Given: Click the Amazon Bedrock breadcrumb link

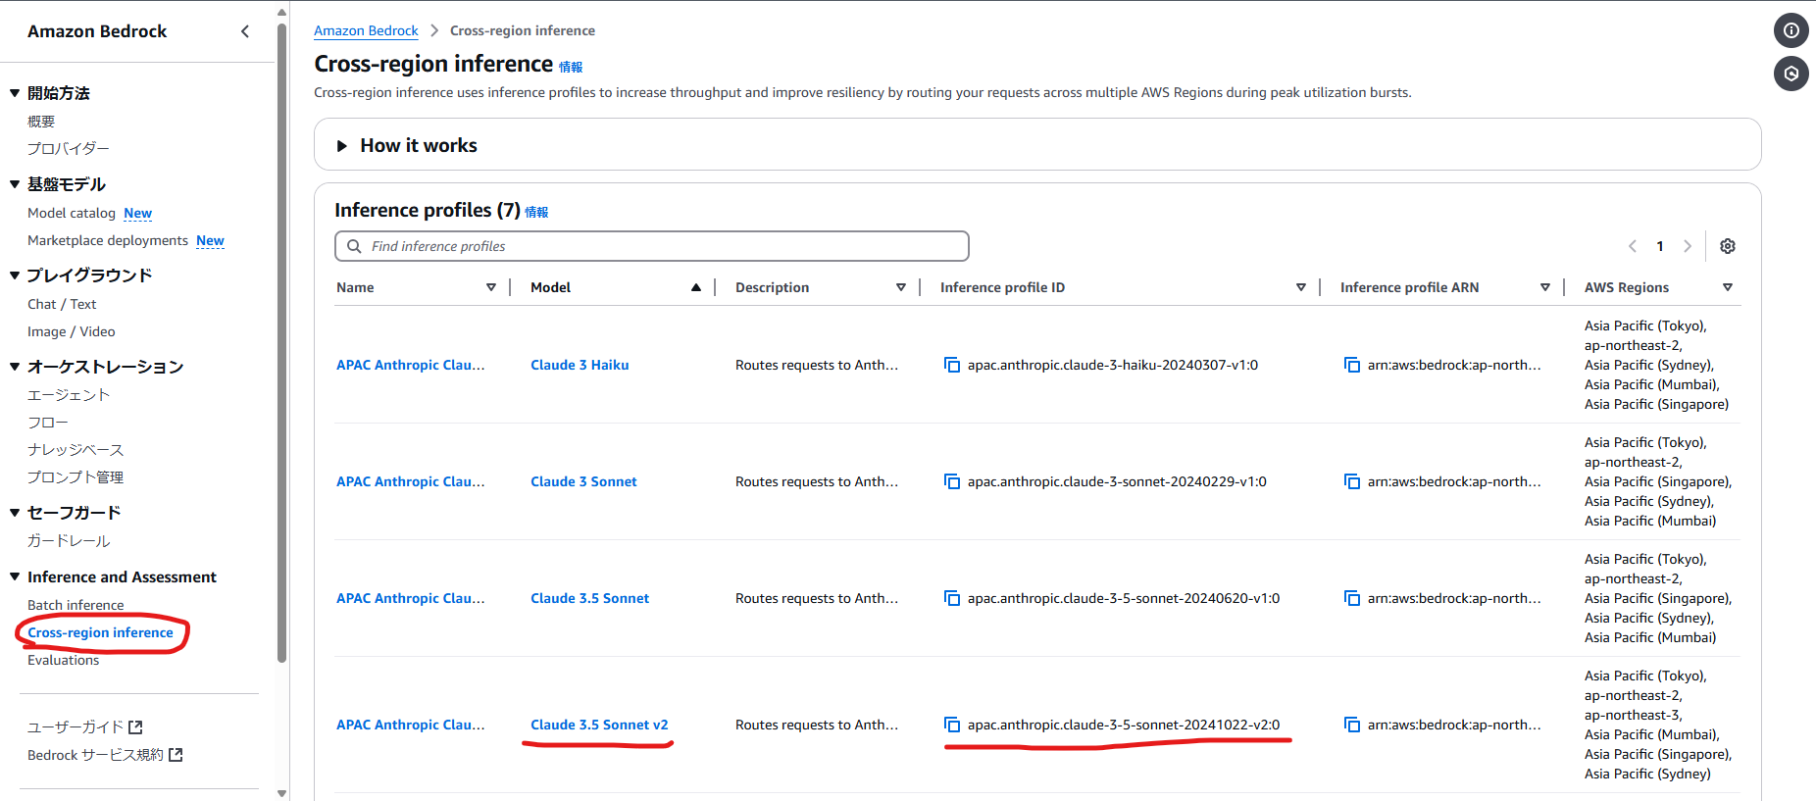Looking at the screenshot, I should click(x=366, y=30).
